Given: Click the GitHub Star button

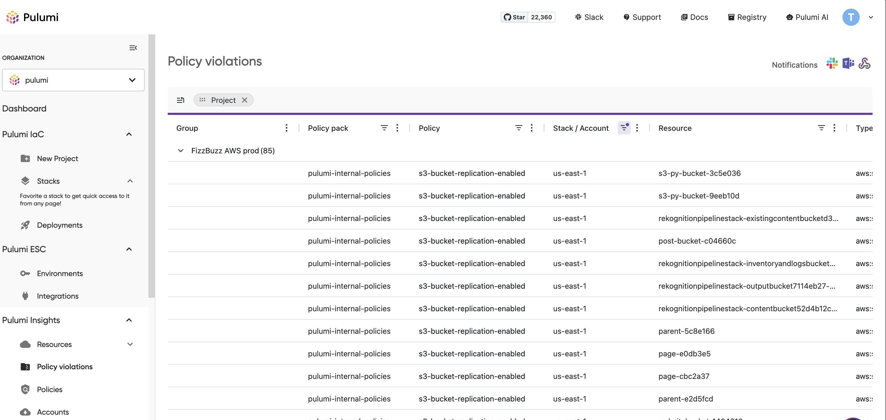Looking at the screenshot, I should [x=514, y=17].
